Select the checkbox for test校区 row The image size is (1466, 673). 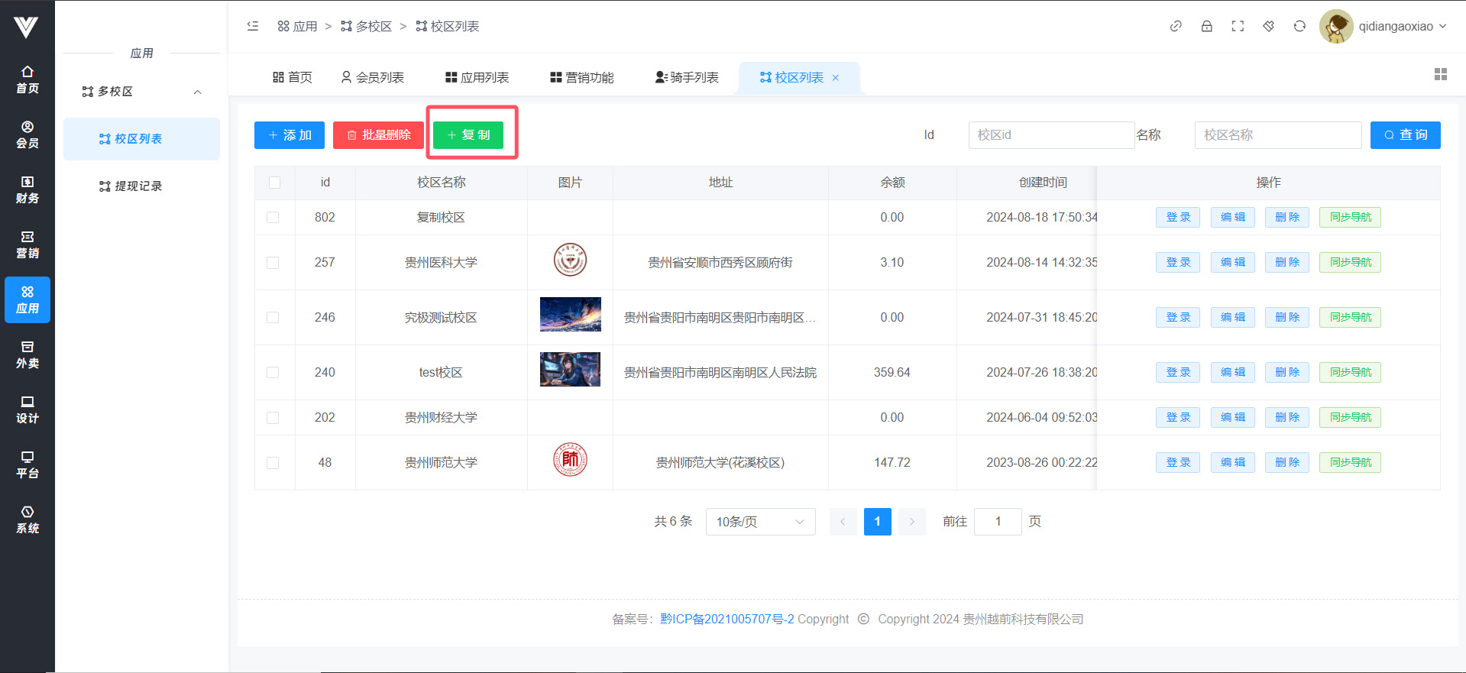[x=273, y=373]
